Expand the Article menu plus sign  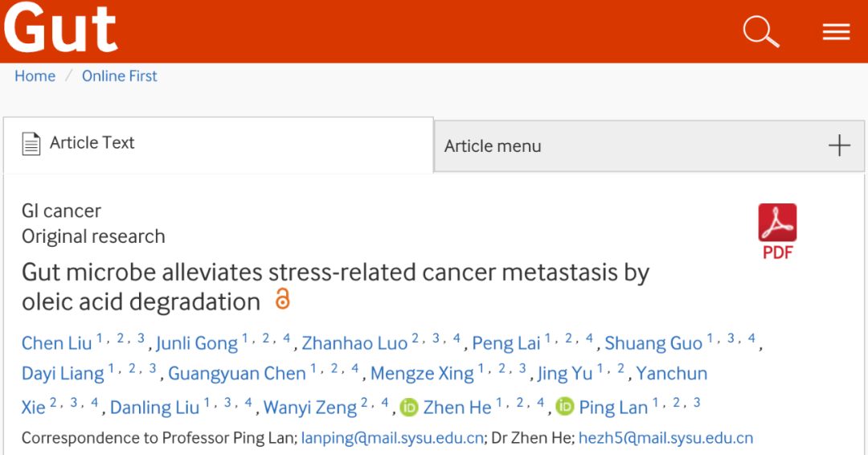click(x=839, y=146)
